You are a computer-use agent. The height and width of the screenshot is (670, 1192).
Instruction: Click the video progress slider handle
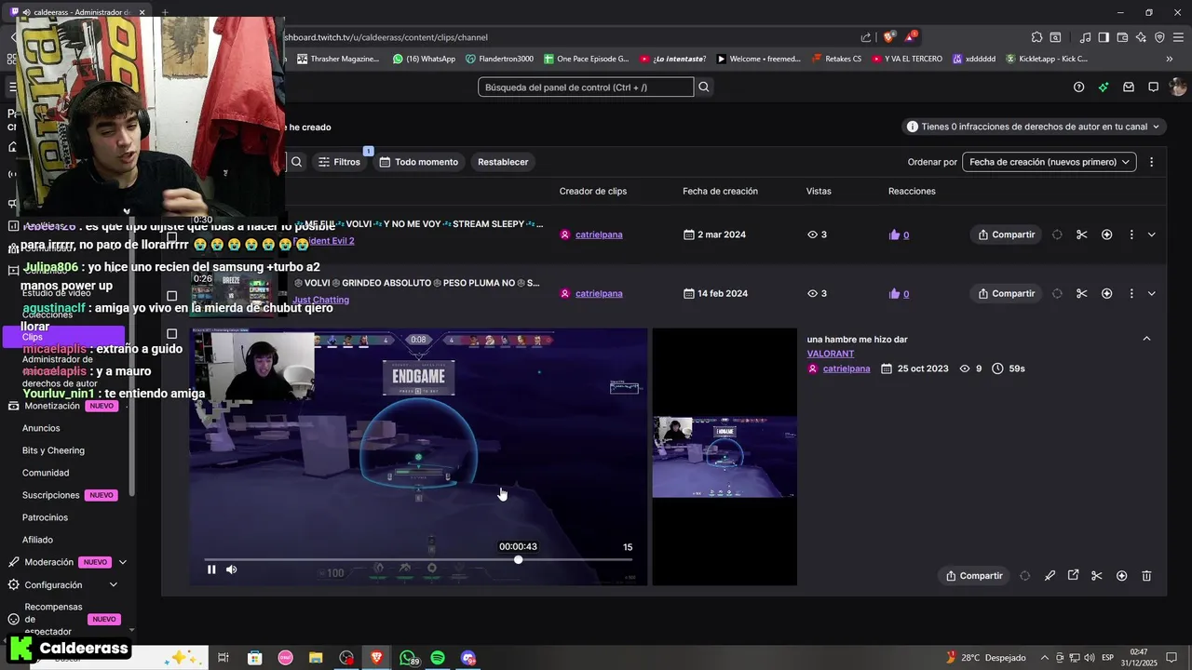pyautogui.click(x=518, y=559)
